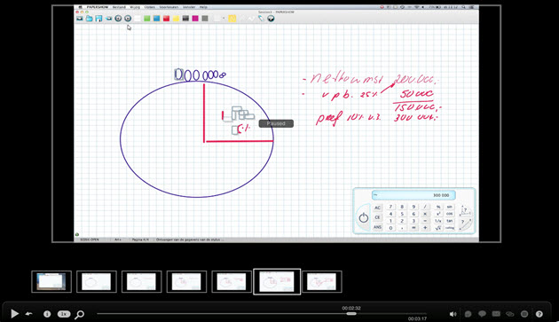
Task: Open the magnifier search icon
Action: point(80,314)
